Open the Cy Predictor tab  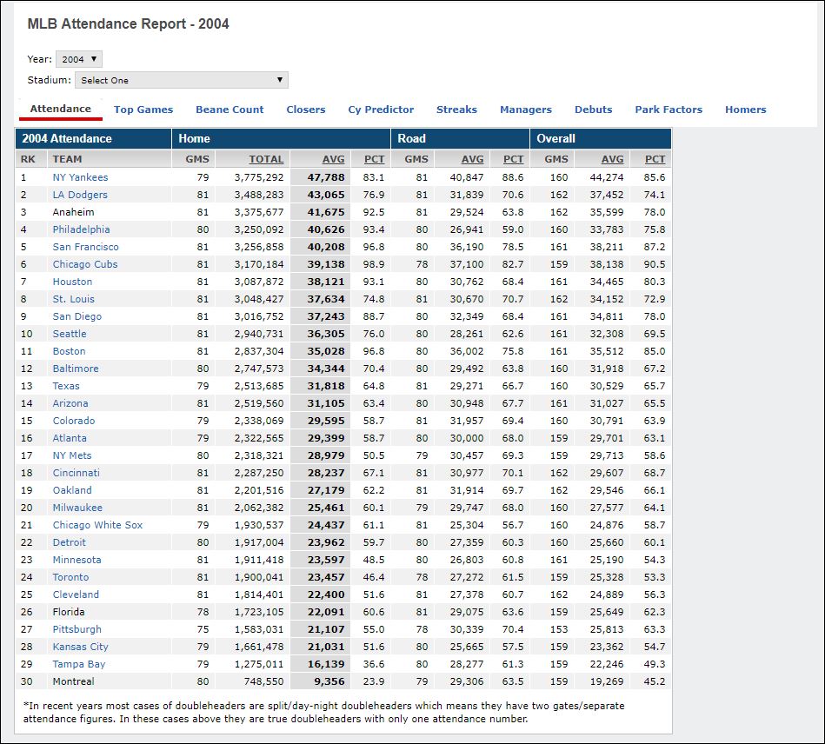pos(381,110)
